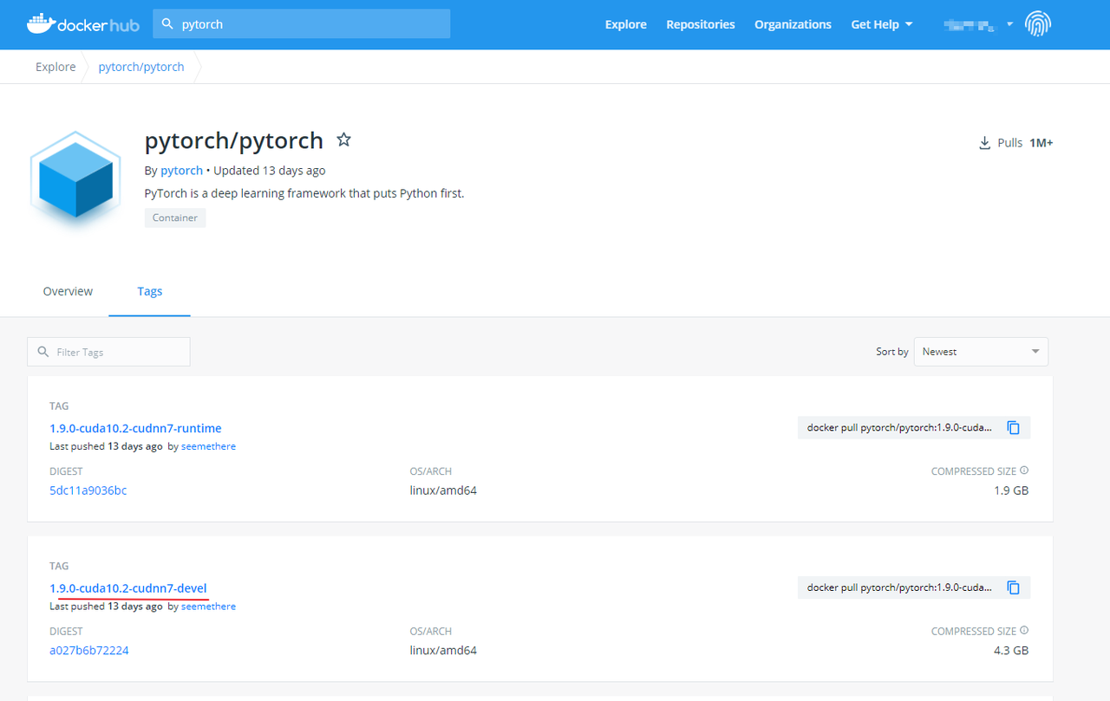Click the 4.3 GB compressed size value
The image size is (1110, 701).
(x=1011, y=650)
